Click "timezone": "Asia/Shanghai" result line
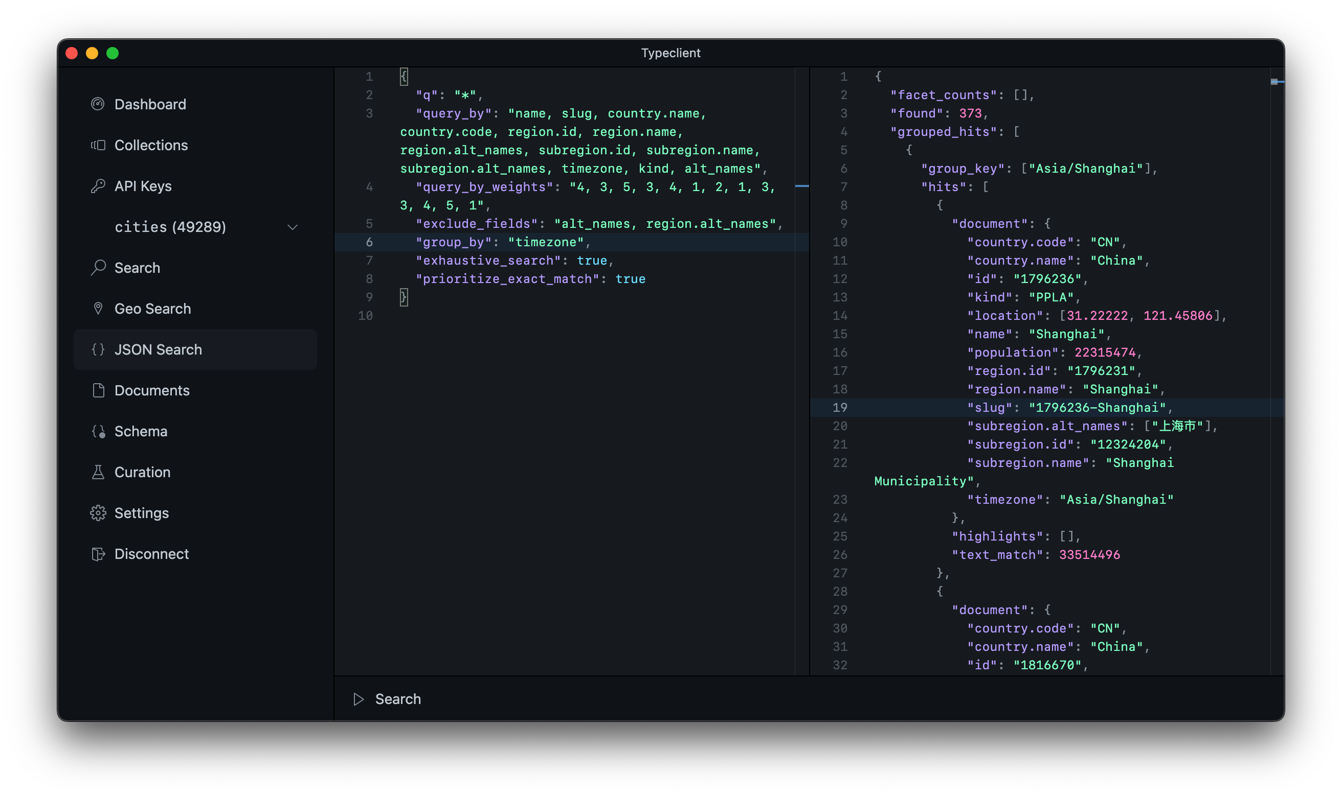1342x797 pixels. 1070,500
